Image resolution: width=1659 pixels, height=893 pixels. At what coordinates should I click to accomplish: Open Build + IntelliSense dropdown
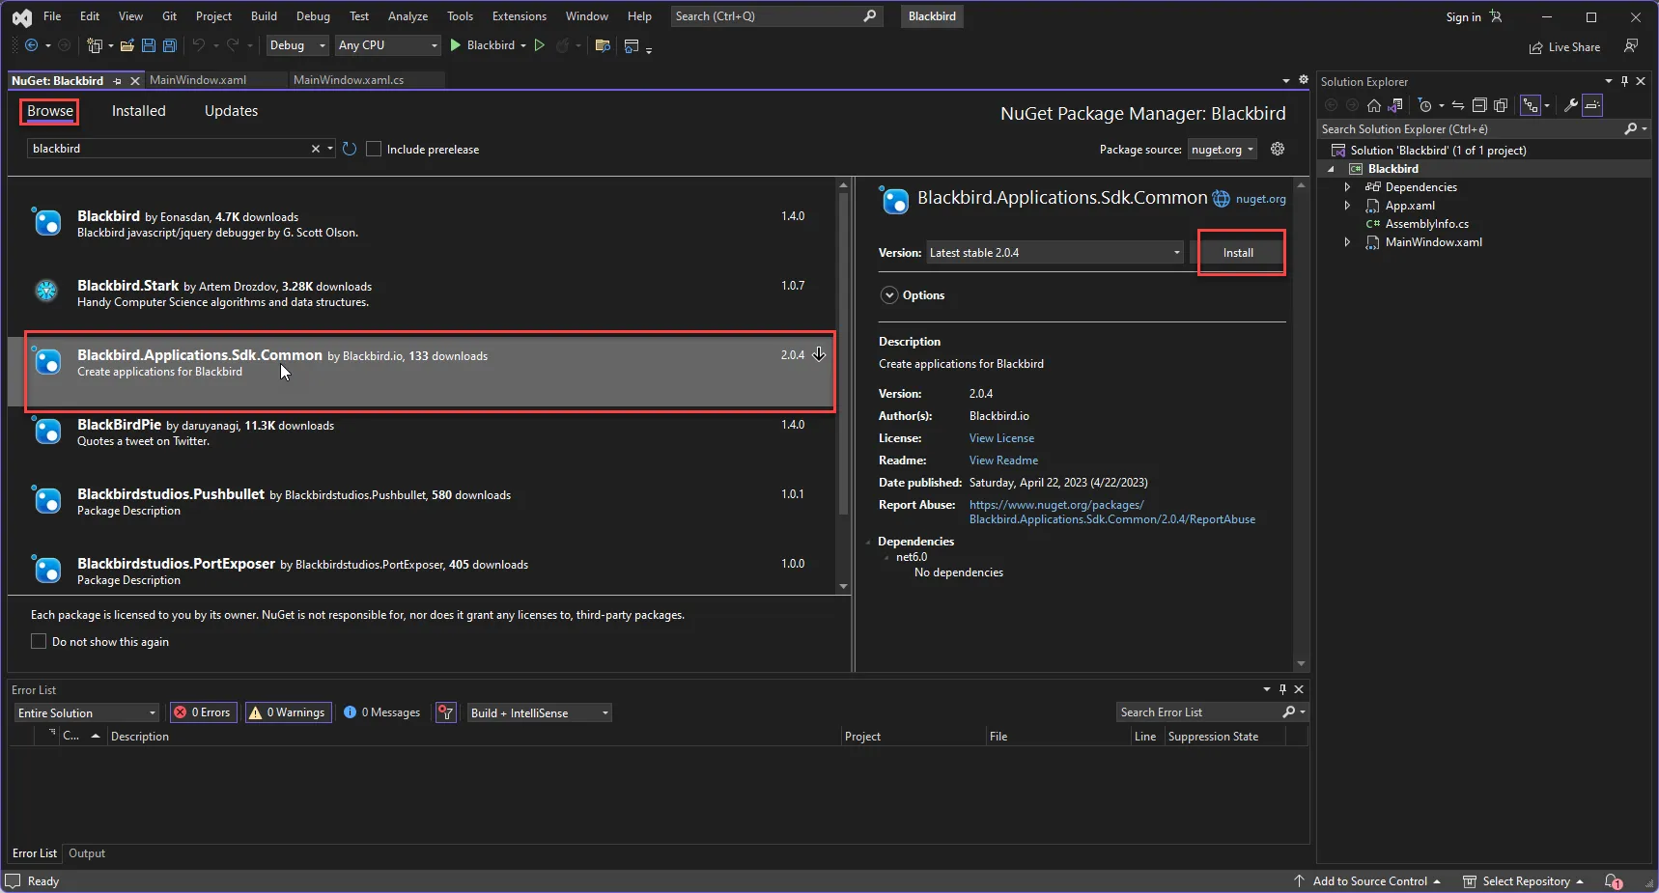coord(540,712)
